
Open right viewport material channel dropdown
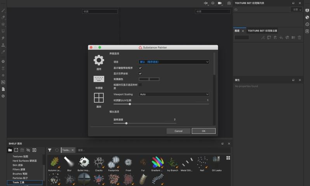pos(213,11)
